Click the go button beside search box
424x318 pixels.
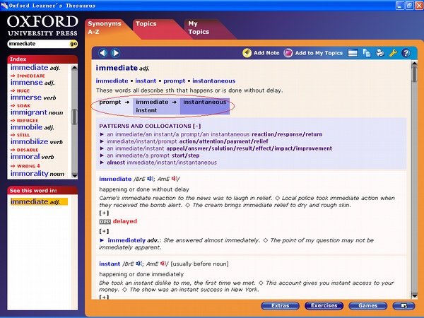point(73,44)
